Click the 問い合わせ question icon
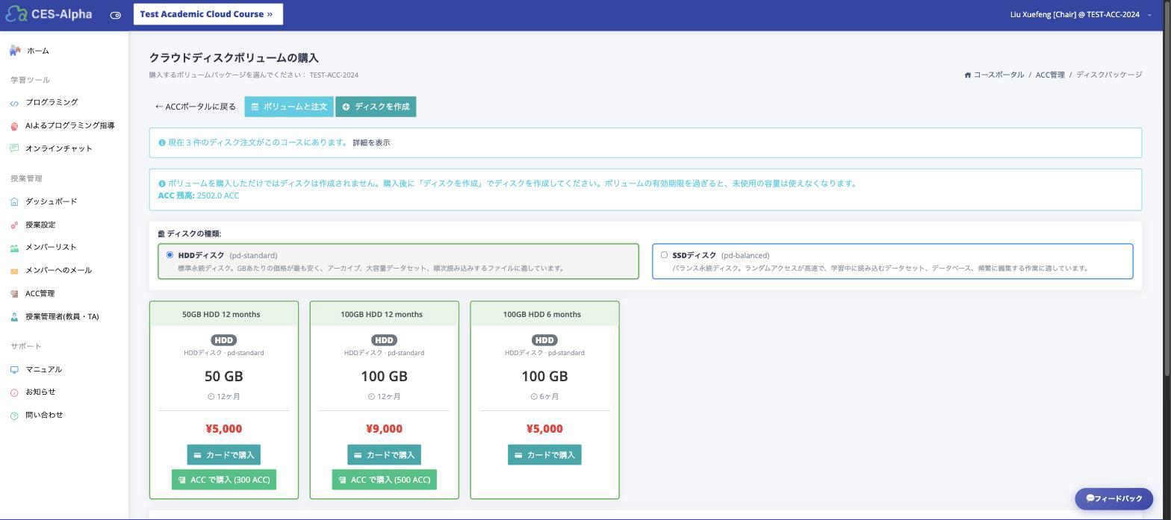 14,416
